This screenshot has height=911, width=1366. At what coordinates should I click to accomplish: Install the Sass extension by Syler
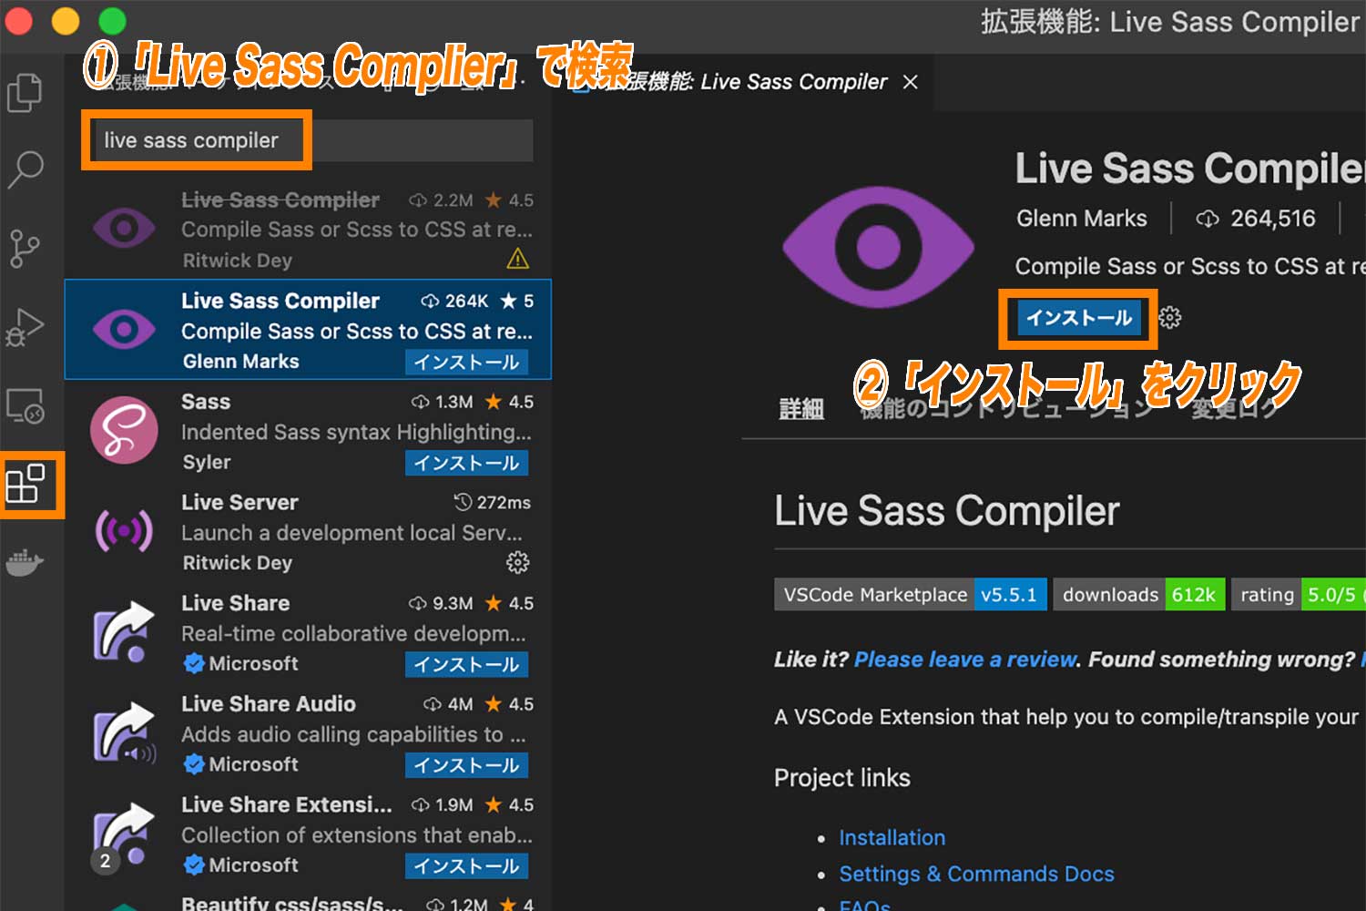click(x=466, y=464)
